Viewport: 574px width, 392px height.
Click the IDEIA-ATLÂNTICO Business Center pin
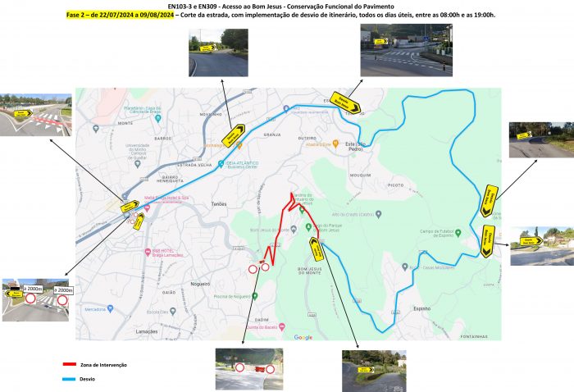click(221, 164)
